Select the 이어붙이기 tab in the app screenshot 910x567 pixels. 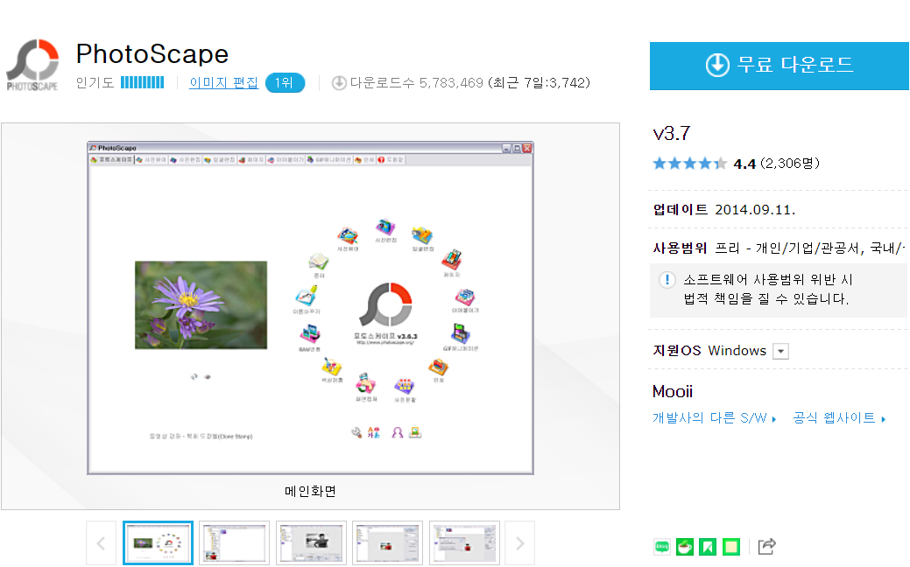[x=286, y=159]
